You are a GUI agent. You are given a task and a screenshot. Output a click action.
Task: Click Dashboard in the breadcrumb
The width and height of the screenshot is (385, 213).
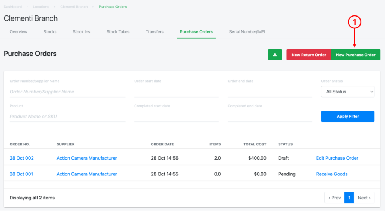(x=13, y=7)
